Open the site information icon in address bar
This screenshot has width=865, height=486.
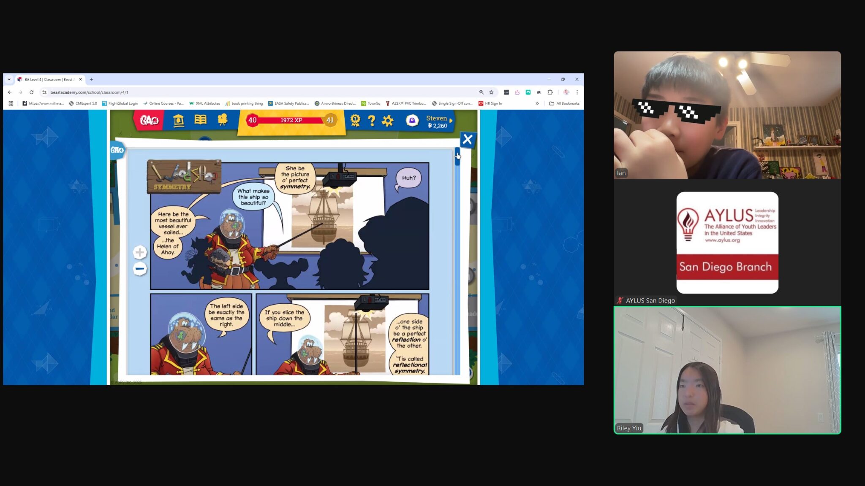pyautogui.click(x=44, y=92)
